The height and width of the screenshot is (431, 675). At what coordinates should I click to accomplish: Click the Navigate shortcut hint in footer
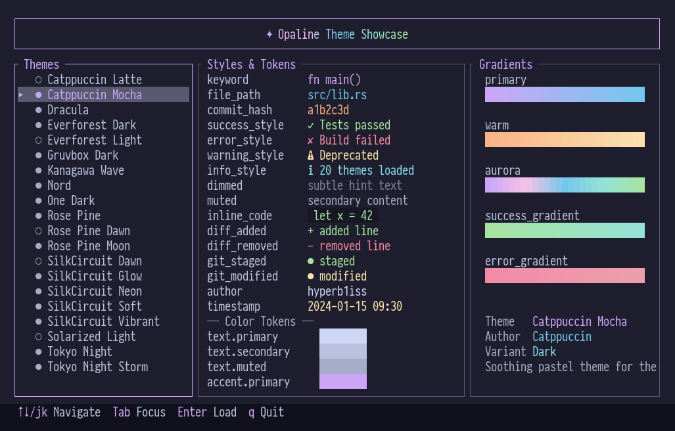point(59,412)
